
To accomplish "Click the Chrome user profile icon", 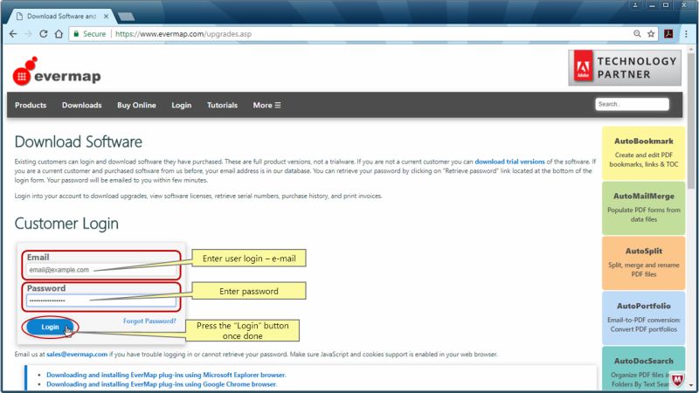I will coord(635,5).
